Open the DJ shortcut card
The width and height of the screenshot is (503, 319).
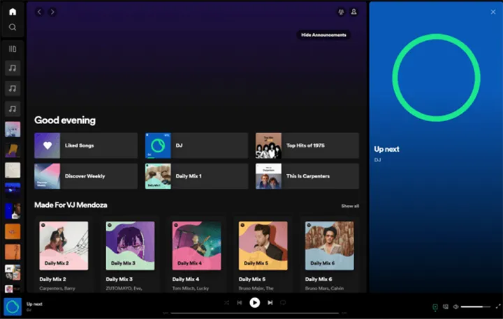point(196,146)
